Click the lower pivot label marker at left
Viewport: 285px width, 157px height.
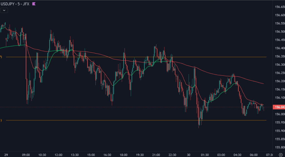click(1, 120)
